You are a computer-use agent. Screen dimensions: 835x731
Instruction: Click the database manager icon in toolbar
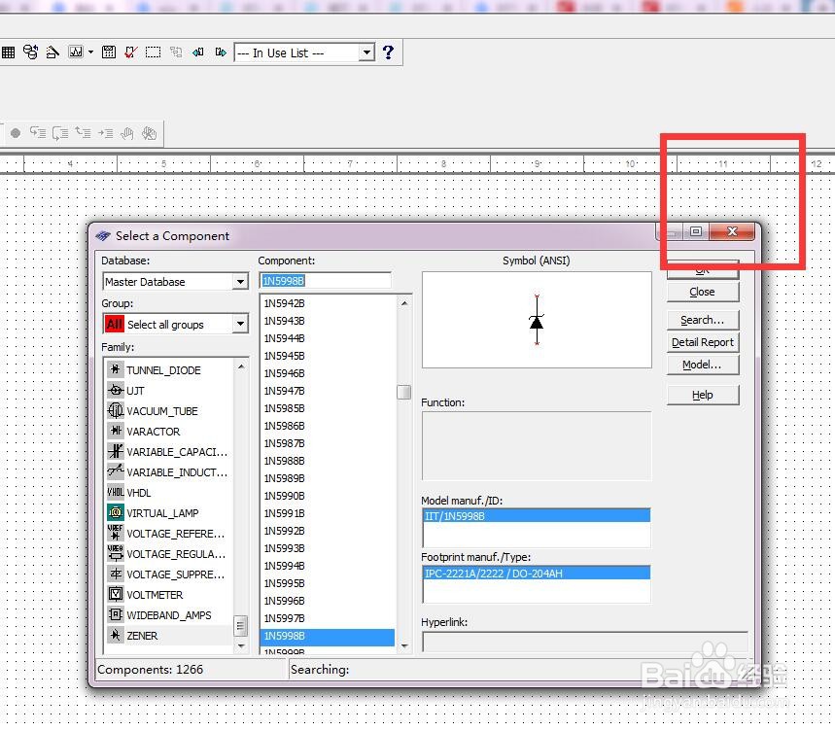pyautogui.click(x=30, y=52)
